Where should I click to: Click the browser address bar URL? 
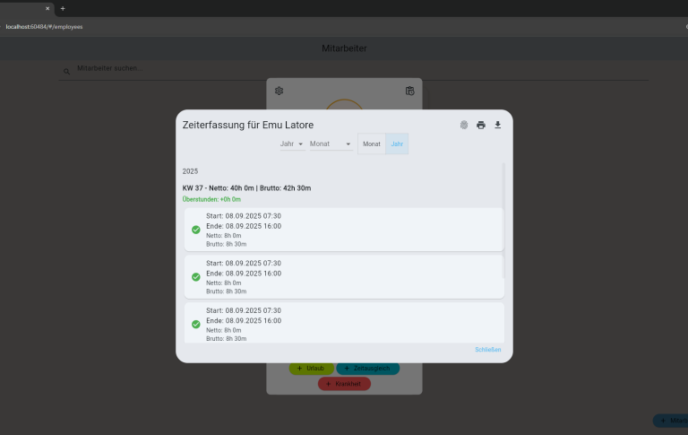pyautogui.click(x=45, y=27)
